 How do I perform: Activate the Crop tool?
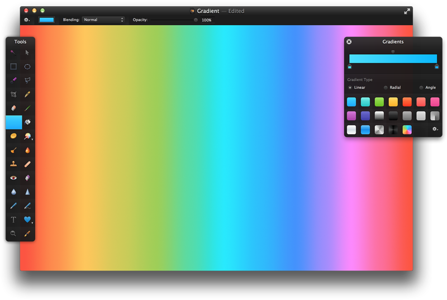[13, 94]
